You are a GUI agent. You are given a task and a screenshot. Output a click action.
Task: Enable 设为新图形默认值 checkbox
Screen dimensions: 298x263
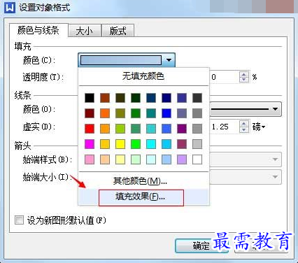[x=19, y=220]
